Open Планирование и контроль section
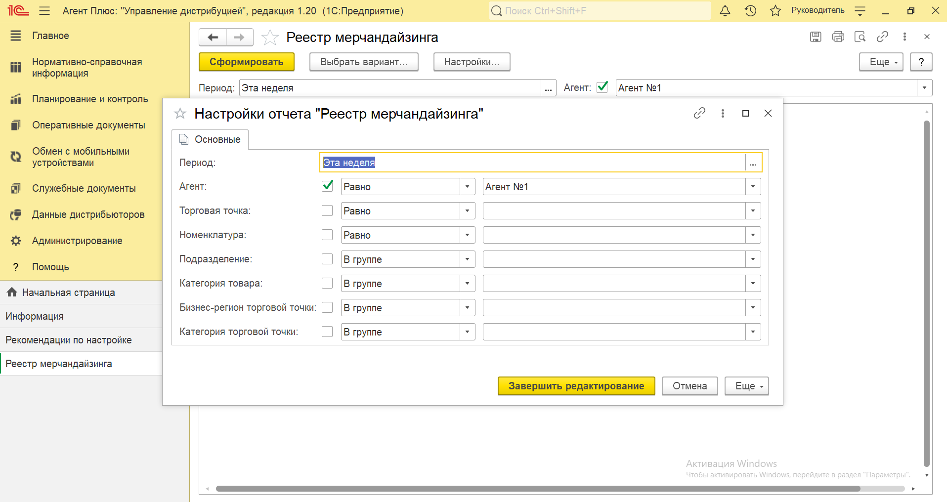This screenshot has width=947, height=502. (90, 99)
